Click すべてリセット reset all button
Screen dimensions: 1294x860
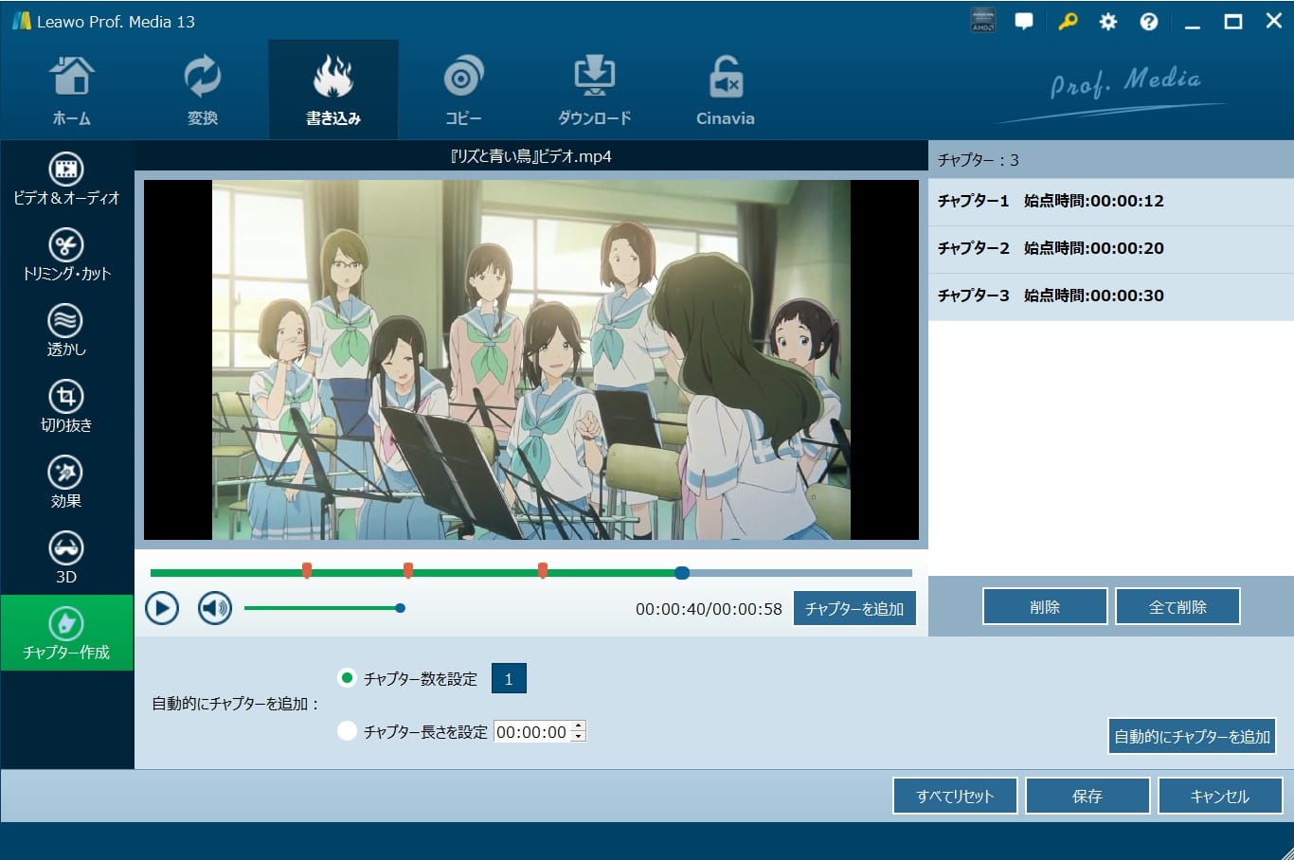tap(955, 796)
